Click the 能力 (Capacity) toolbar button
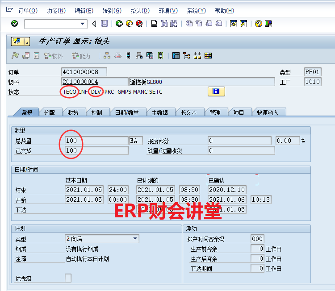The height and width of the screenshot is (291, 335). tap(81, 56)
